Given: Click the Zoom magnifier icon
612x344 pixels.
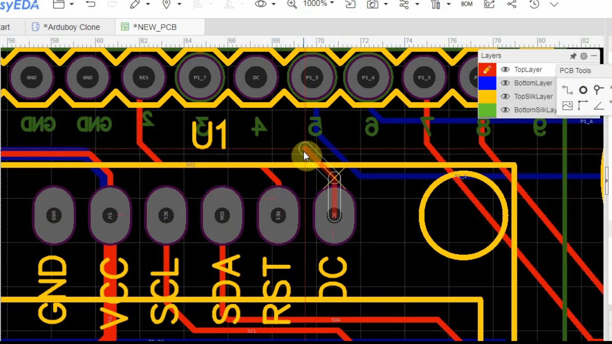Looking at the screenshot, I should click(292, 4).
